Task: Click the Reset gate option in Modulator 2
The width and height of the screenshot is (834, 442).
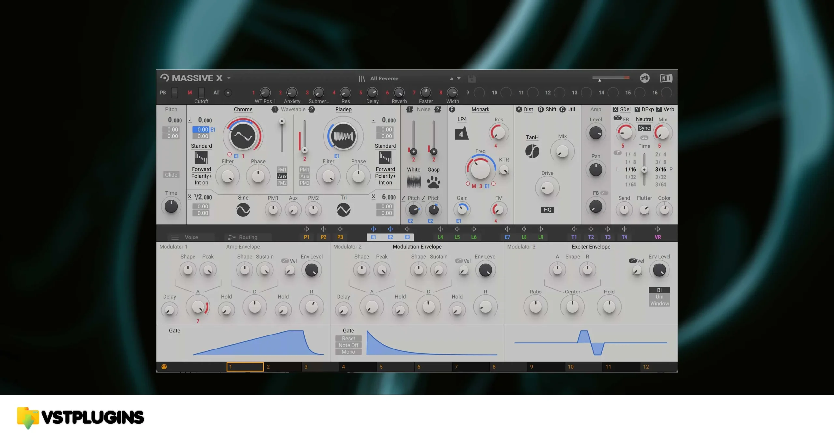Action: point(348,338)
